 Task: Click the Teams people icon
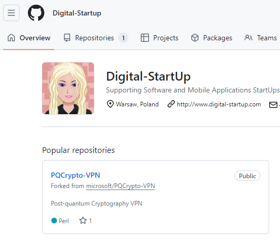(249, 38)
